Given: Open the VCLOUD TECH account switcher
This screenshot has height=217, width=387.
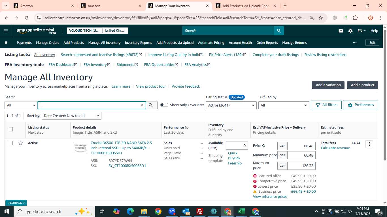Looking at the screenshot, I should click(97, 31).
